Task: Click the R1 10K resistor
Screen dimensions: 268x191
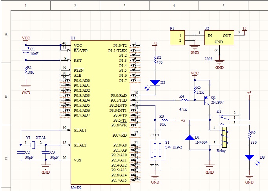Action: click(x=26, y=70)
